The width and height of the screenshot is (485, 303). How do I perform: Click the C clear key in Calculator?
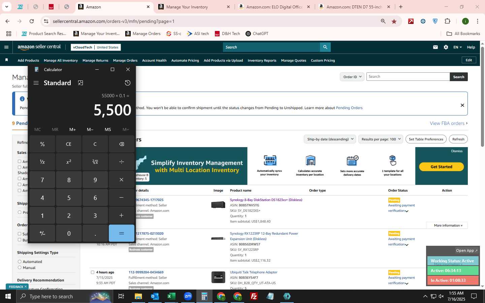point(95,144)
